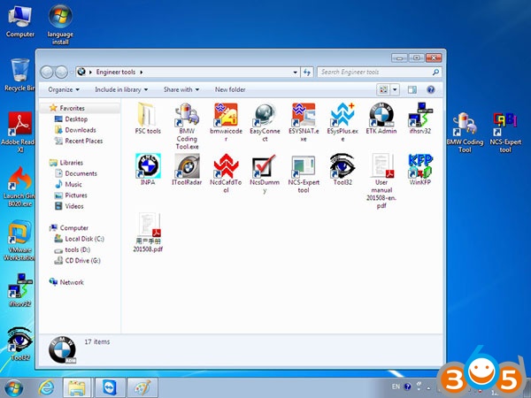The width and height of the screenshot is (531, 398).
Task: Select the language install desktop icon
Action: coord(60,25)
